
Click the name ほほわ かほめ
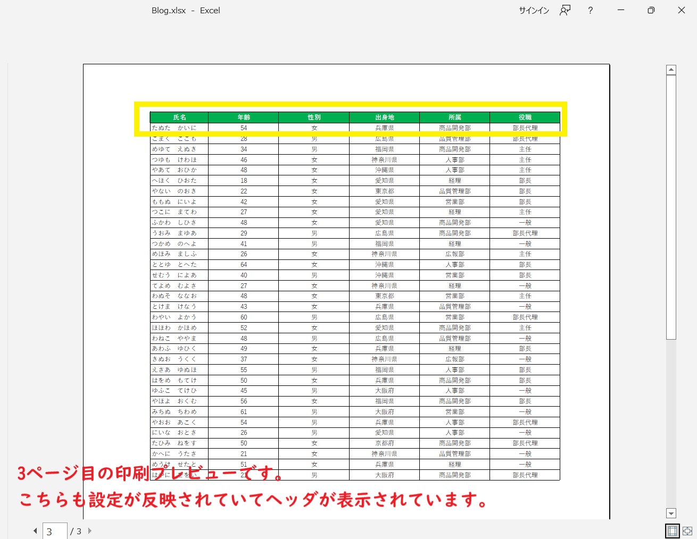coord(174,328)
